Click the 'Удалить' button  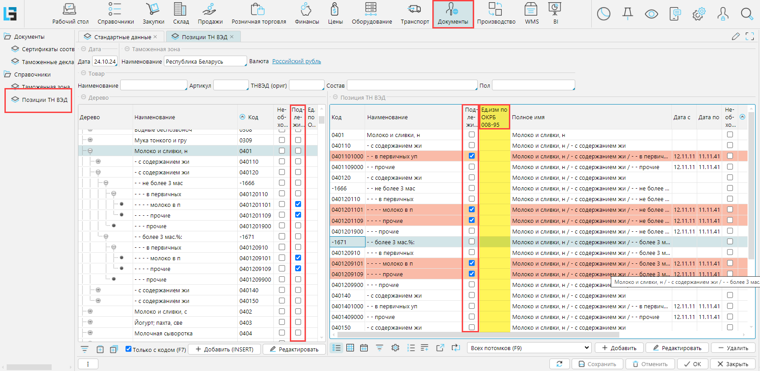click(733, 348)
